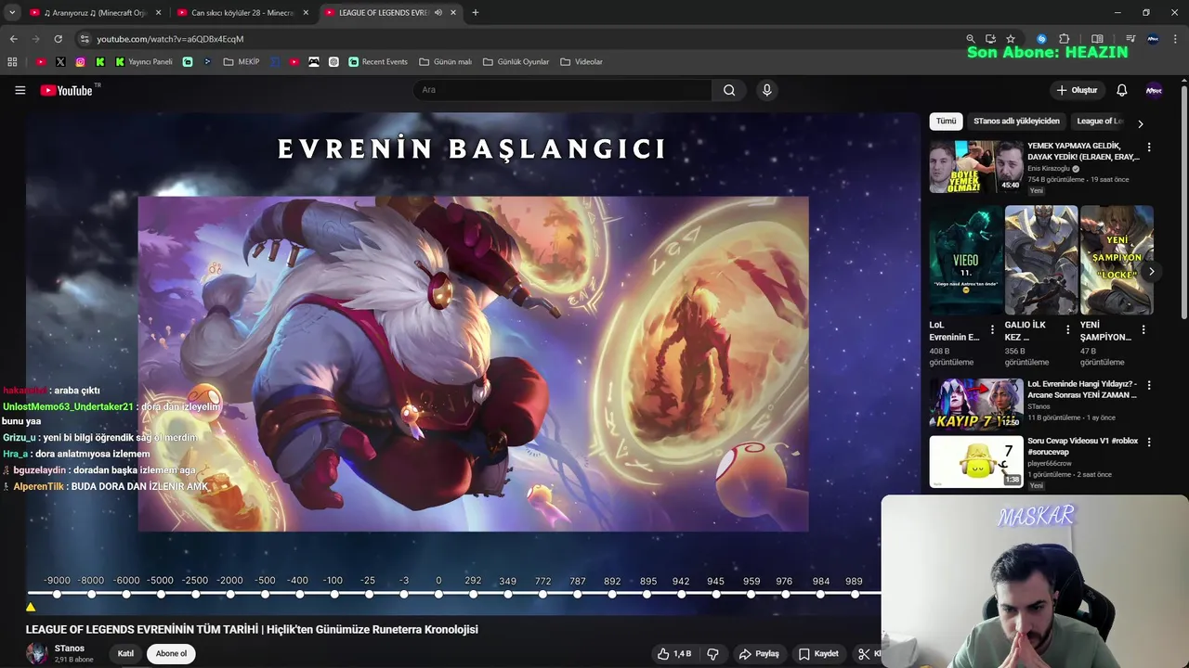This screenshot has height=668, width=1189.
Task: Click the install app icon in address bar
Action: click(x=990, y=39)
